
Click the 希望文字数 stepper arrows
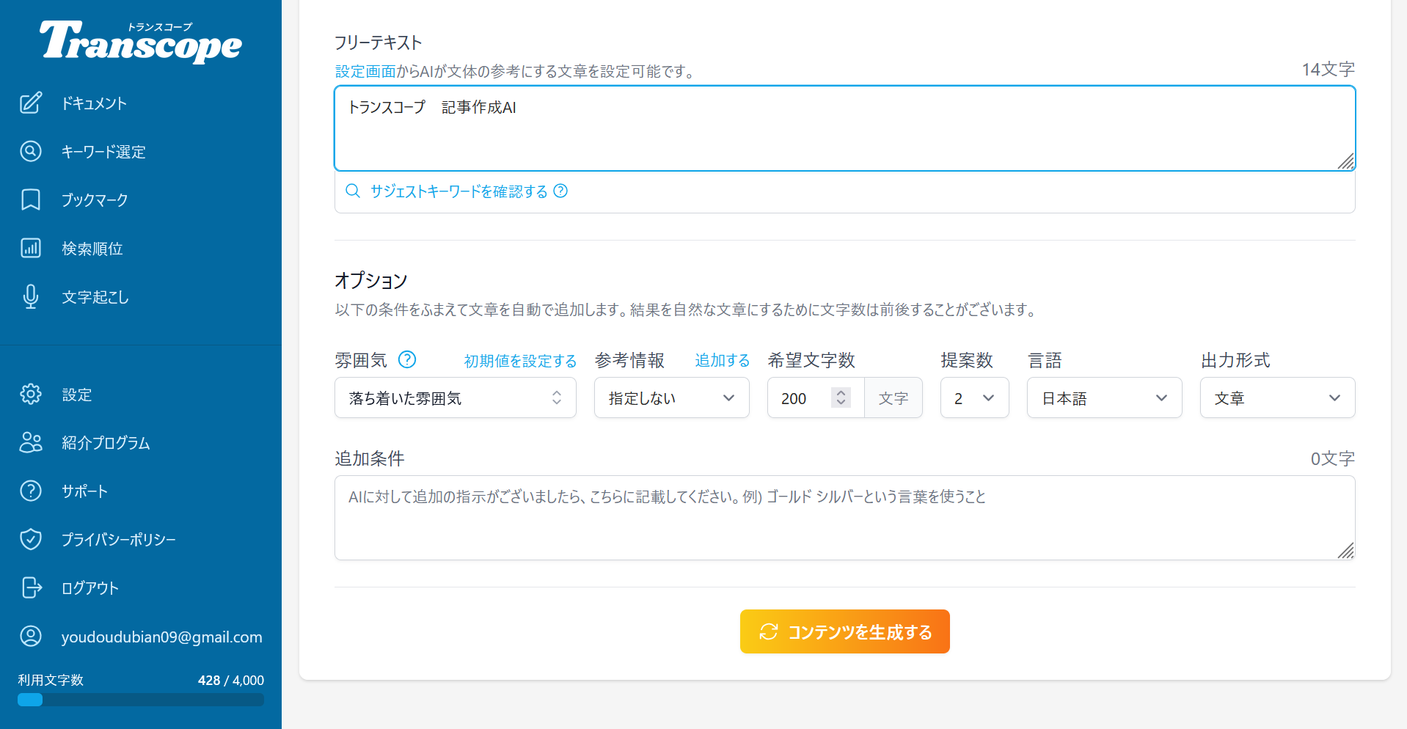tap(841, 398)
